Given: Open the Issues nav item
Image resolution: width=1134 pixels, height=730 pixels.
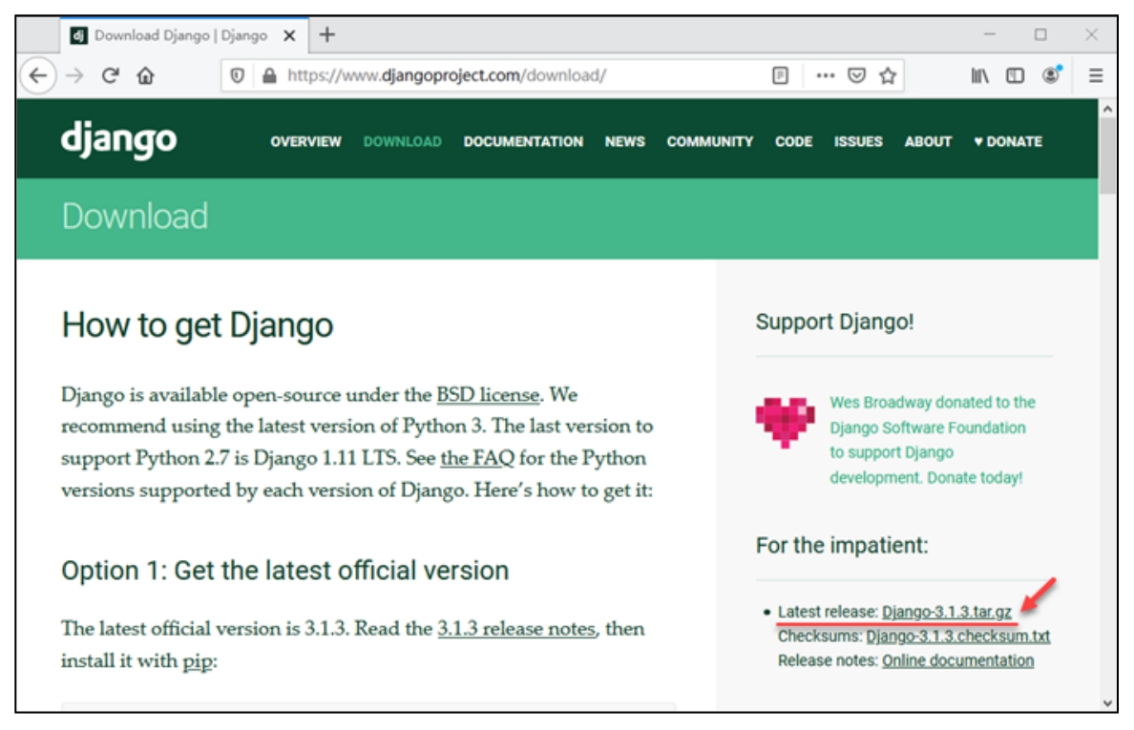Looking at the screenshot, I should coord(858,141).
